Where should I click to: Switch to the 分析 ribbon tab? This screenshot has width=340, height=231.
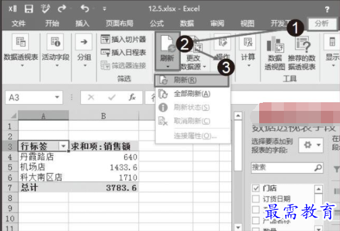322,23
